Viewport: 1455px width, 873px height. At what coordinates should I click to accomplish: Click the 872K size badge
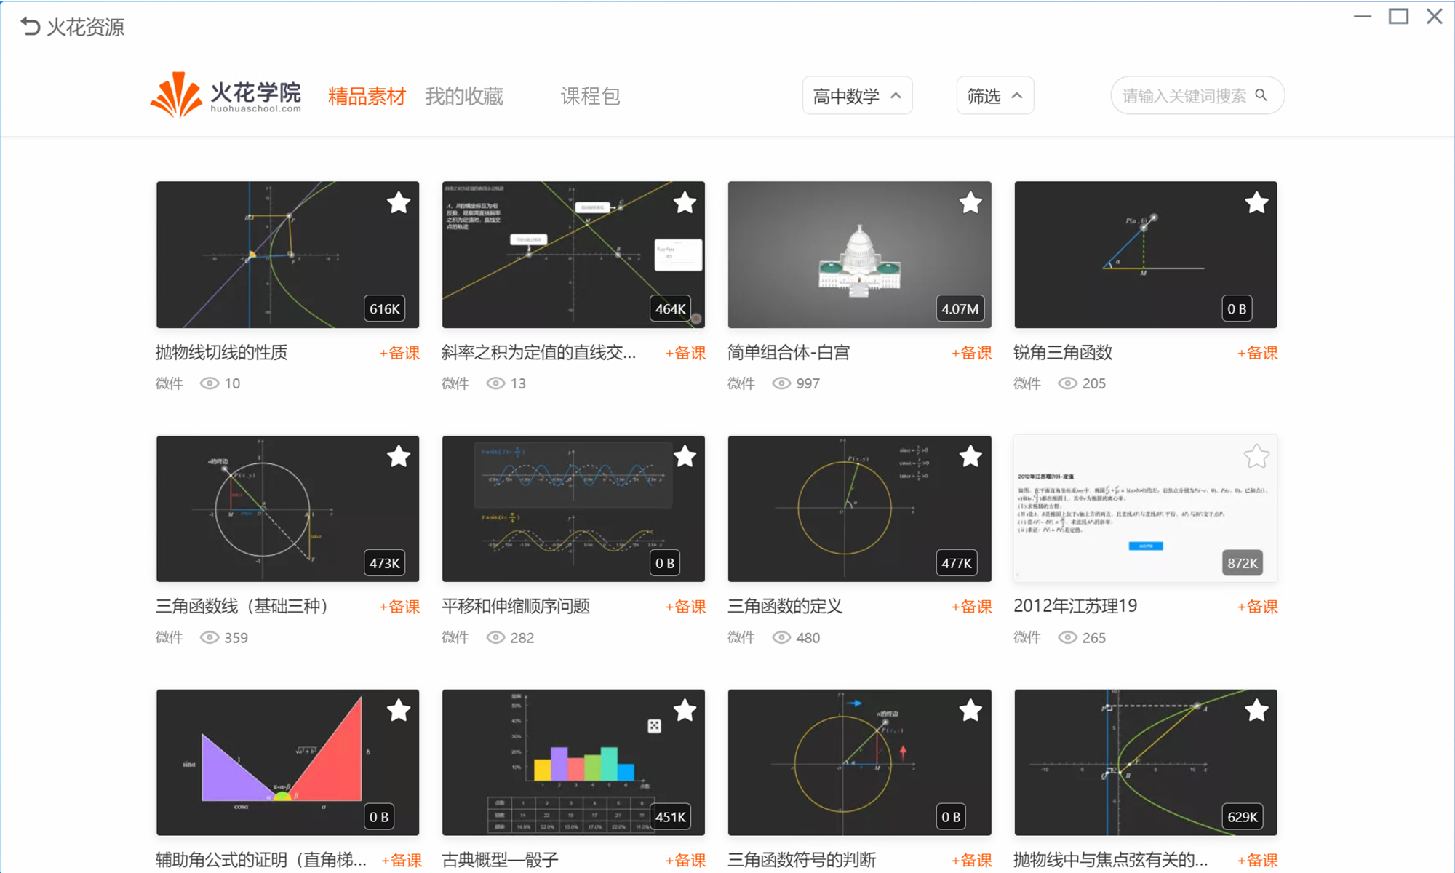pos(1242,563)
